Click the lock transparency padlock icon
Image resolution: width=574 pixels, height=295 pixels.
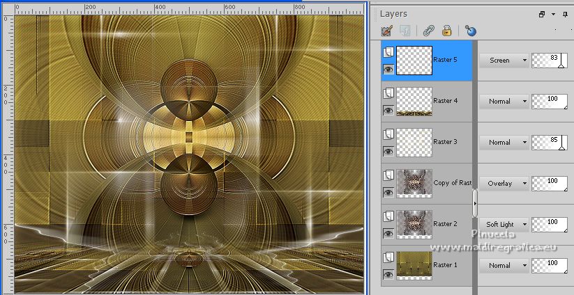tap(446, 31)
